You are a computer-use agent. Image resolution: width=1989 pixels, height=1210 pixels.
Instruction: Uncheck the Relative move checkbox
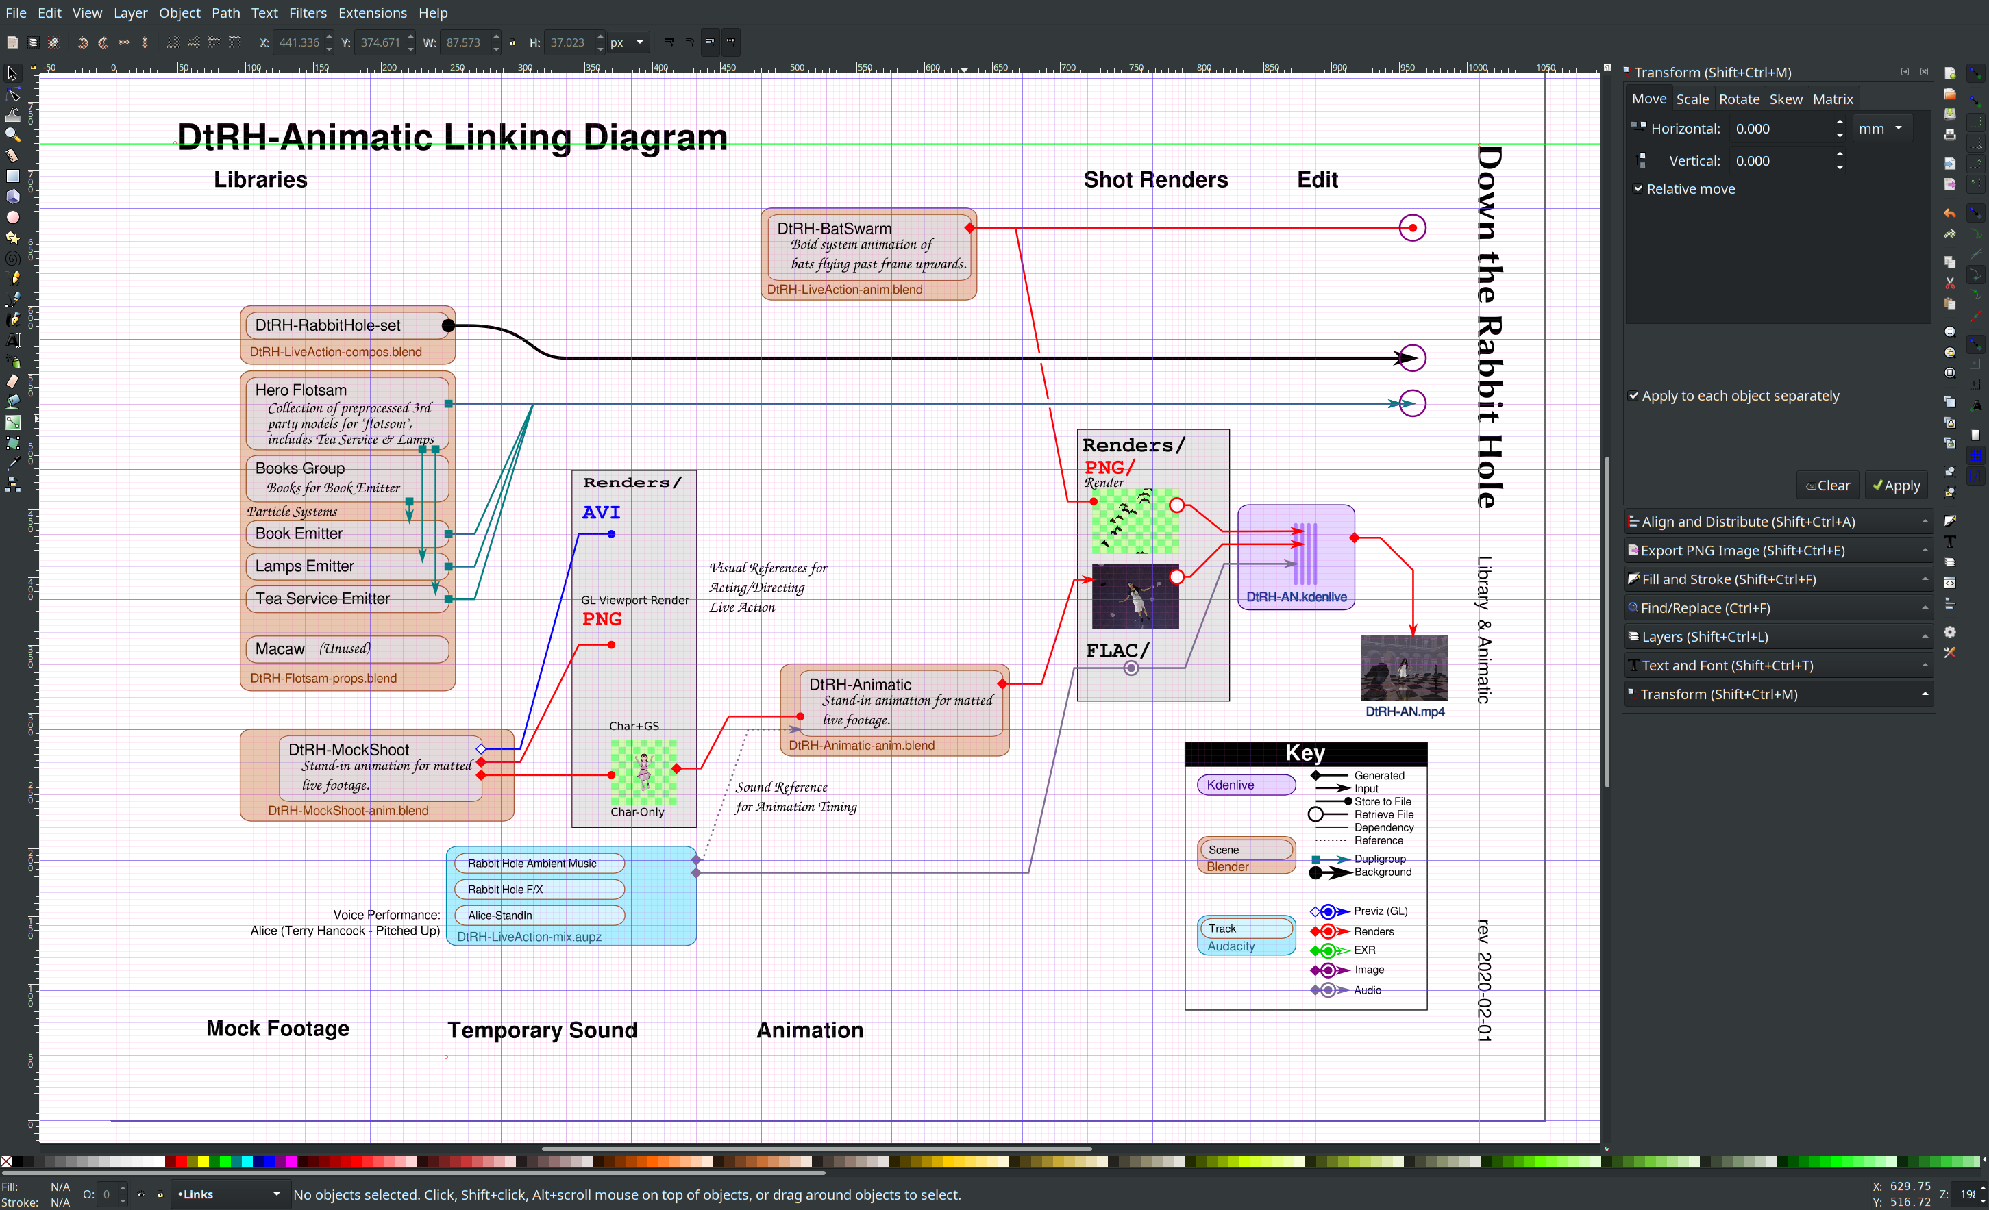(1638, 189)
